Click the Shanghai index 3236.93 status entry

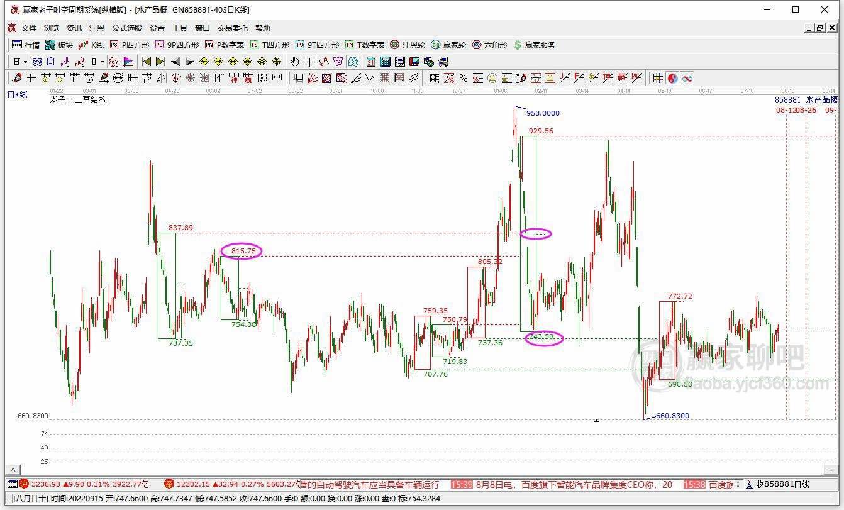(x=83, y=484)
